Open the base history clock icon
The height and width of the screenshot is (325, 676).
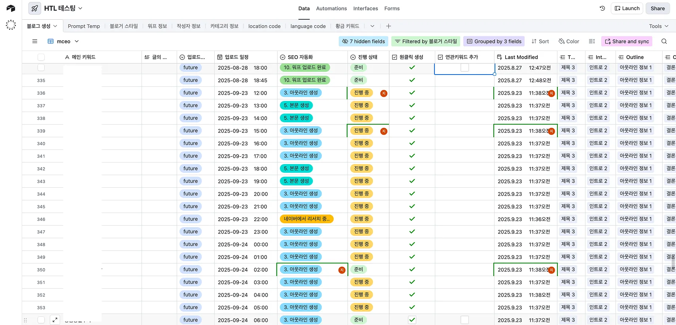tap(602, 8)
